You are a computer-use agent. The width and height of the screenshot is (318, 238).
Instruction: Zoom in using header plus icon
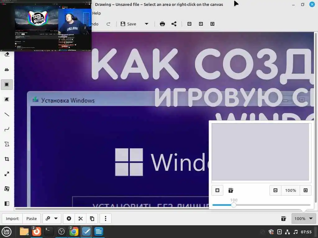point(212,24)
